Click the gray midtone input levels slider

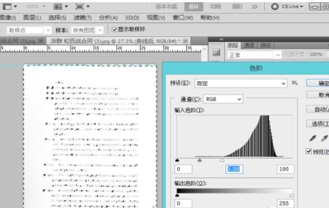200,160
